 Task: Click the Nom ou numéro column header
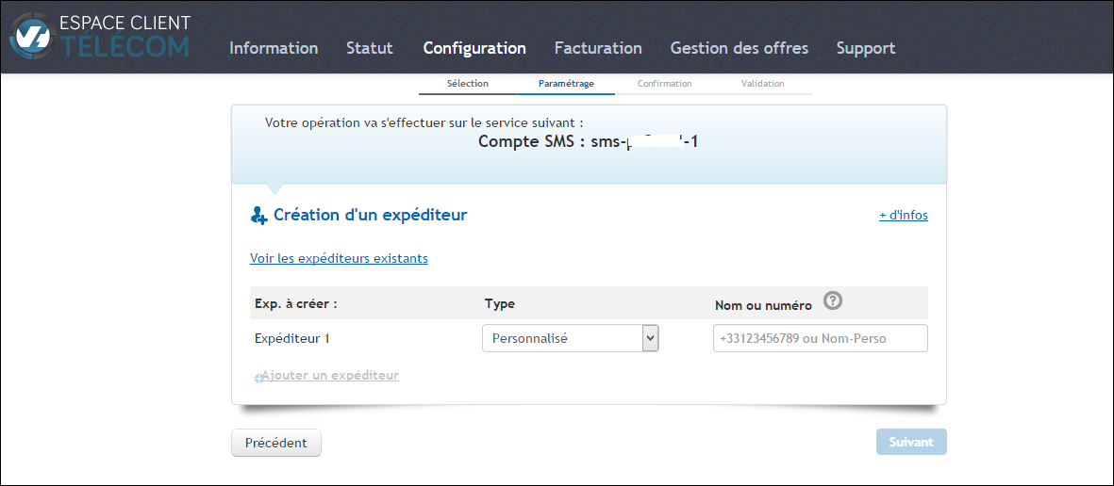[x=763, y=306]
